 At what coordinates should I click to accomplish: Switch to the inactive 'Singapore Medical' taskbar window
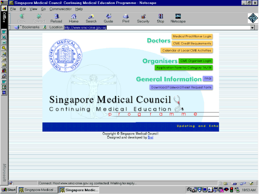38,190
